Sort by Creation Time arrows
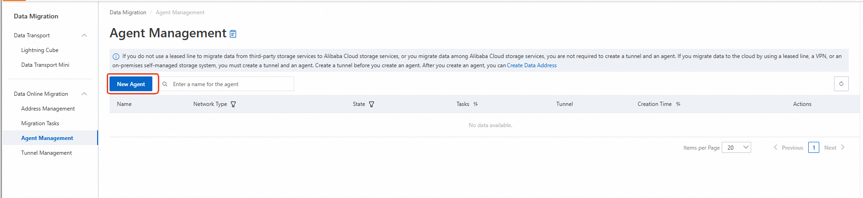Viewport: 863px width, 198px height. (x=678, y=104)
